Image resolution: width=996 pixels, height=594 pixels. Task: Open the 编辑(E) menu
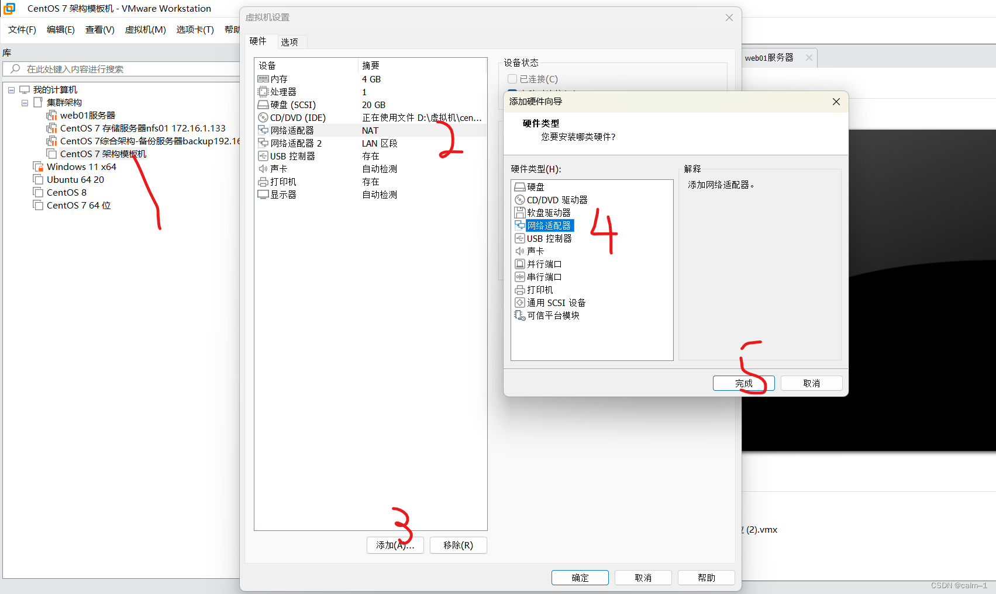click(61, 30)
